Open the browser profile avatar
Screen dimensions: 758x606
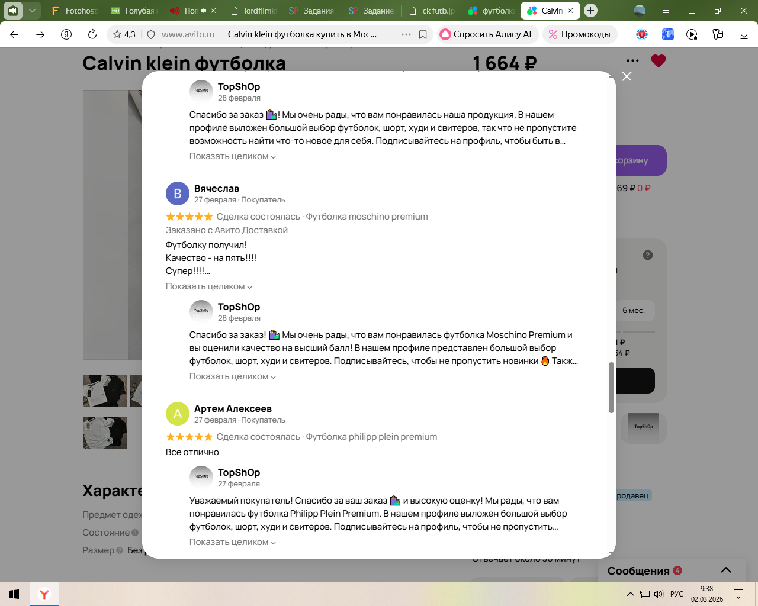coord(640,10)
